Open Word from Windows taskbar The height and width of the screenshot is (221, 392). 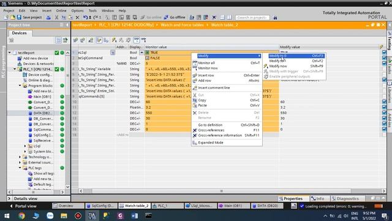[x=135, y=215]
